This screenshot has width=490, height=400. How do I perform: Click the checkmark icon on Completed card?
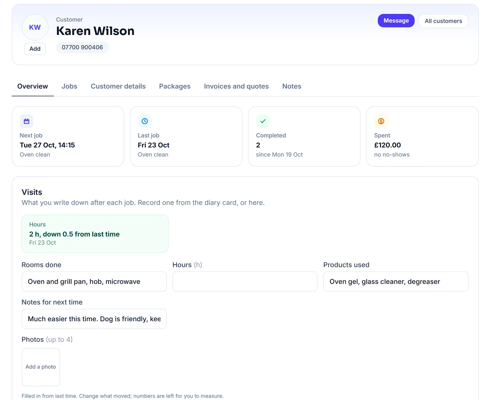[x=263, y=121]
